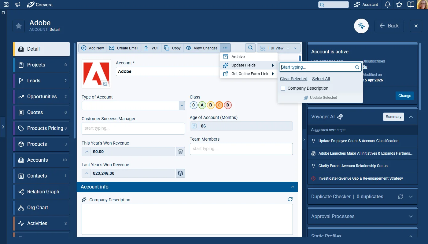Viewport: 428px width, 244px height.
Task: Collapse the Voyager AI panel
Action: point(411,117)
